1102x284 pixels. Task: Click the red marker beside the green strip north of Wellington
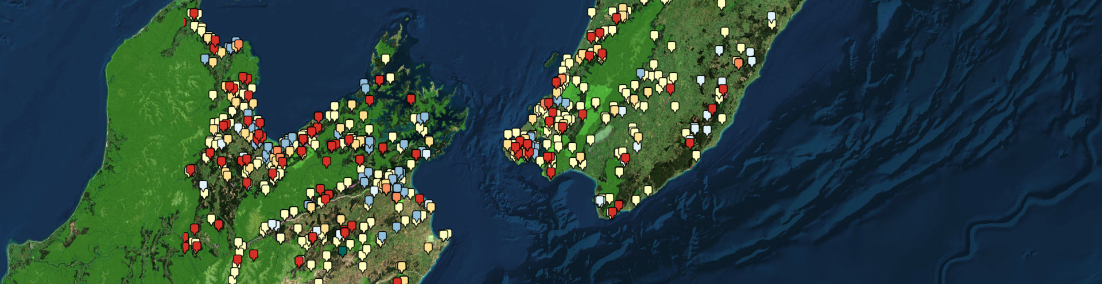coord(583,114)
